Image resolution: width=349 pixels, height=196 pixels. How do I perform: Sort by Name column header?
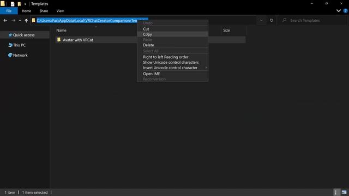pyautogui.click(x=61, y=30)
